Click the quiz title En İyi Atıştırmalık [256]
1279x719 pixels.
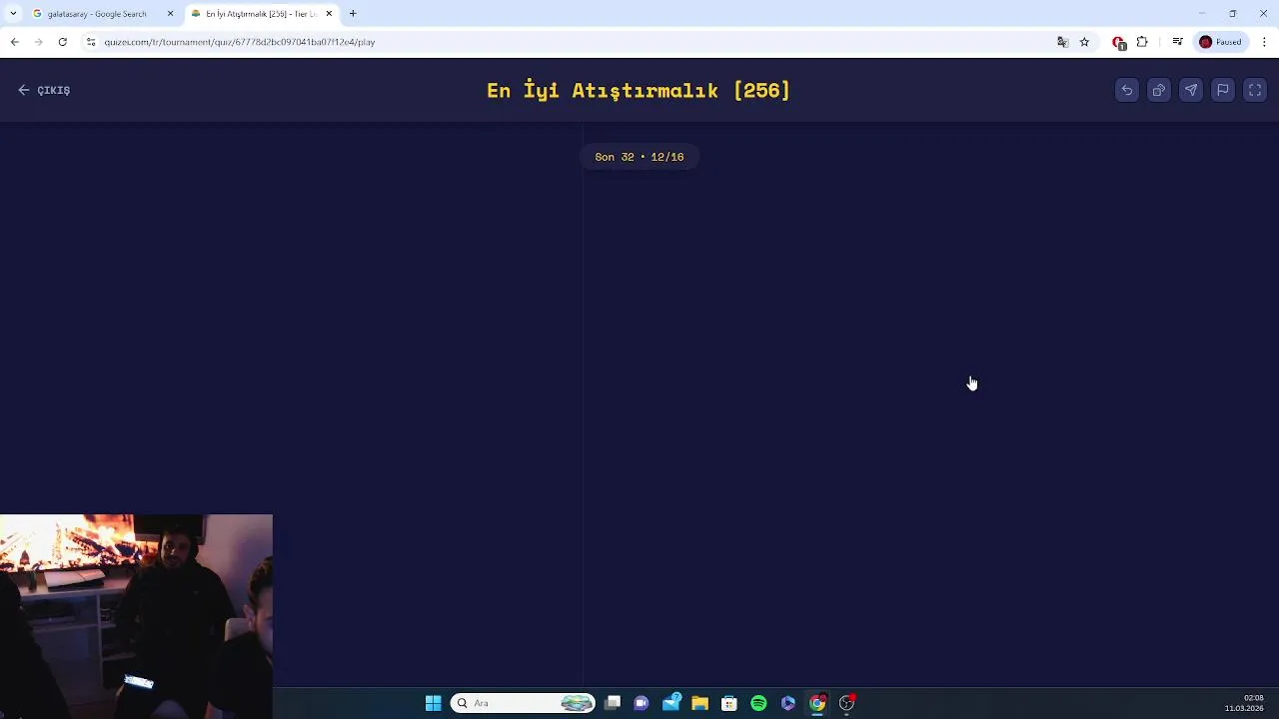pos(639,90)
